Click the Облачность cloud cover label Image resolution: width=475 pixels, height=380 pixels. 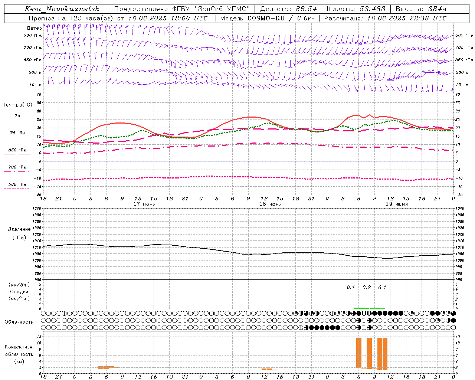[19, 322]
